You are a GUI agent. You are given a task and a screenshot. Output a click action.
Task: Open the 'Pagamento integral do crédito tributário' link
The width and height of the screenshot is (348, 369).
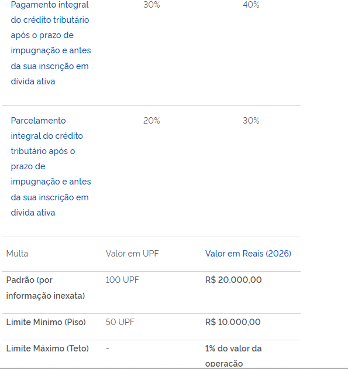point(51,43)
